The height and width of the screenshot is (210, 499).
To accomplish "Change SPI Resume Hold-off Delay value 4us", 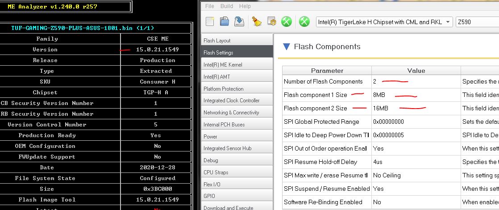I will click(x=416, y=162).
